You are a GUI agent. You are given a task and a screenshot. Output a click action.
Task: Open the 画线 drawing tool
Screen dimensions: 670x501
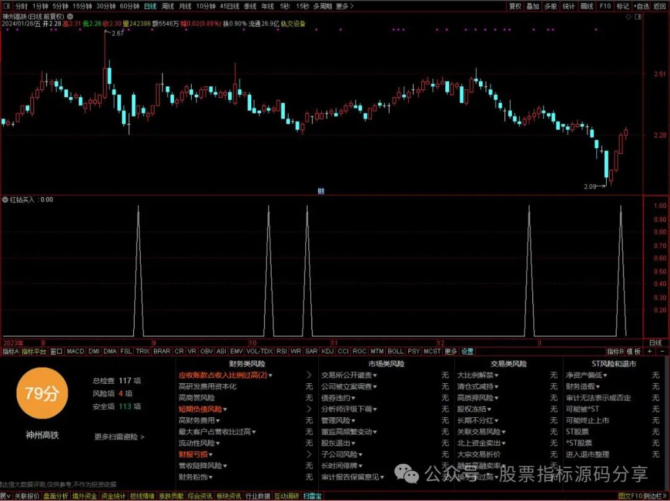tap(587, 6)
